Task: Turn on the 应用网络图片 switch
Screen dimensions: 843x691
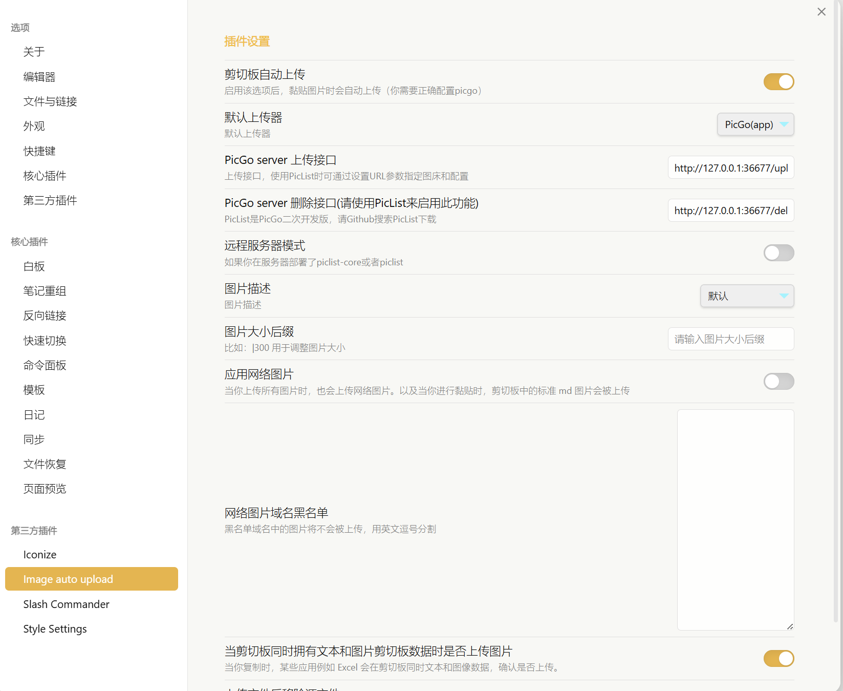Action: [778, 382]
